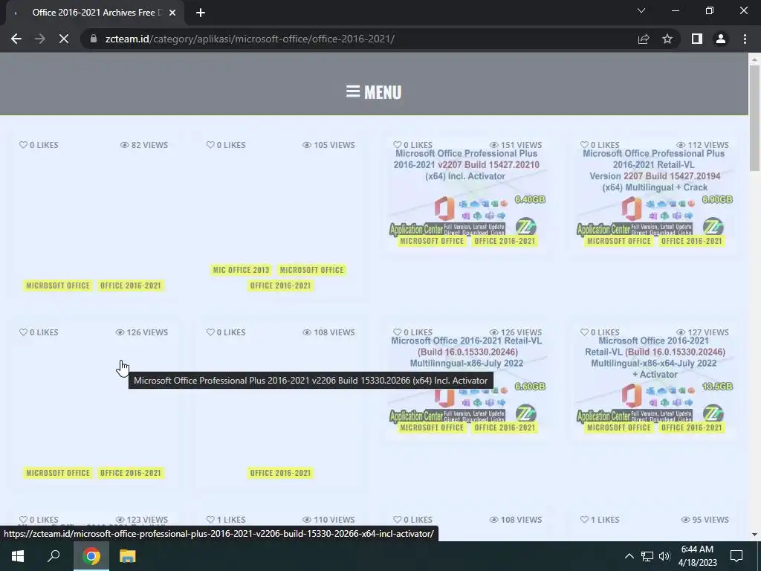Close the Office 2016-2021 Archives tab
Viewport: 761px width, 571px height.
click(172, 13)
